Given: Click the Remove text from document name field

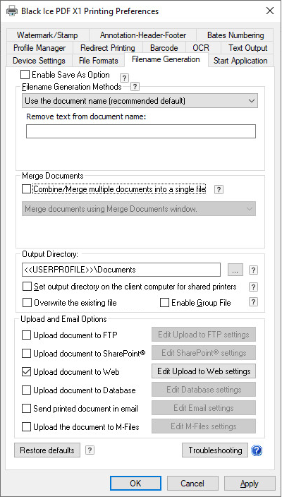Looking at the screenshot, I should [141, 131].
